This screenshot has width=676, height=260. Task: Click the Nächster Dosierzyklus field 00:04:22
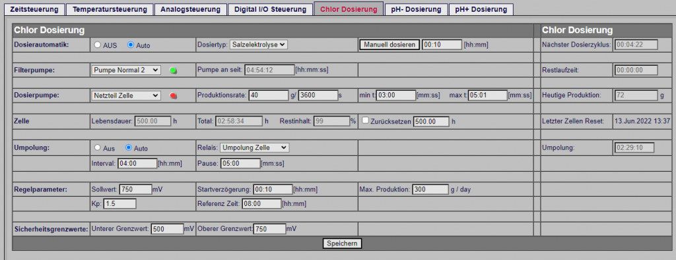636,44
